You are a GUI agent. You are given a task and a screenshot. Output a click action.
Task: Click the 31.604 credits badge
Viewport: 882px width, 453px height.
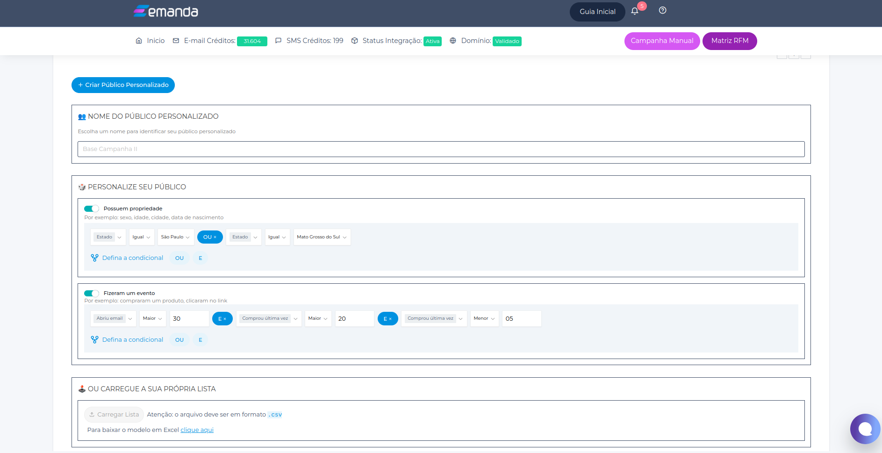(252, 41)
